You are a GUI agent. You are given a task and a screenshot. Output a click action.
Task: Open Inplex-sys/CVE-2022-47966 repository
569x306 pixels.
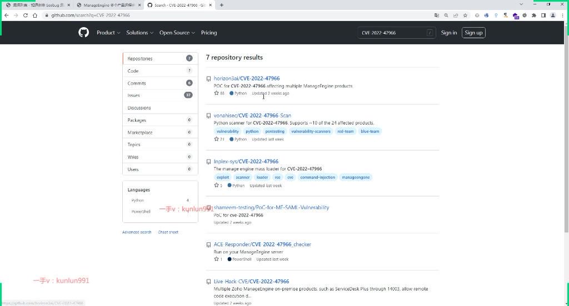coord(246,161)
